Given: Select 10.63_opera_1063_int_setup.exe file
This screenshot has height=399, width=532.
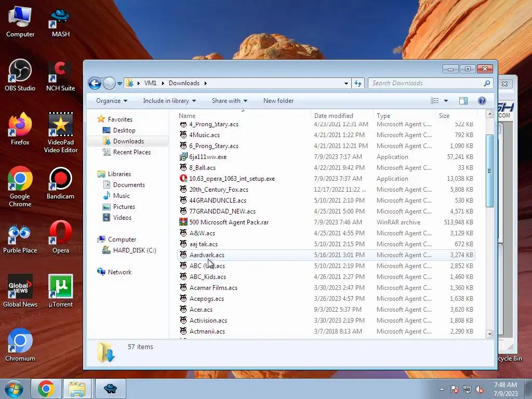Looking at the screenshot, I should [326, 179].
